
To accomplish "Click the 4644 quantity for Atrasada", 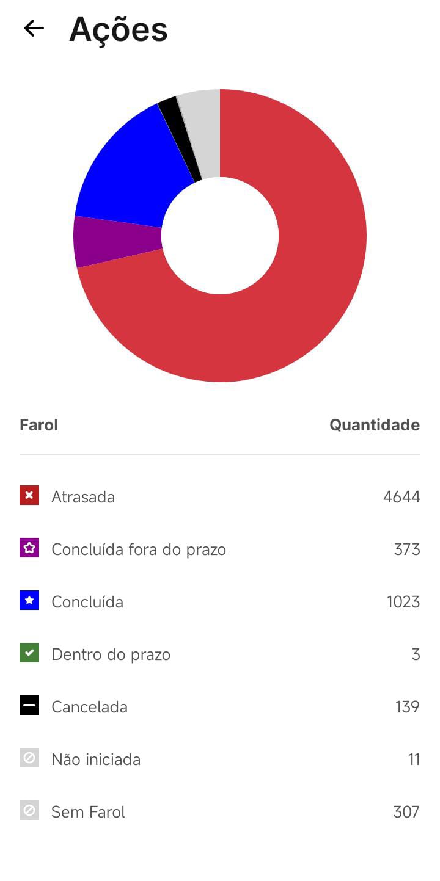I will tap(402, 497).
